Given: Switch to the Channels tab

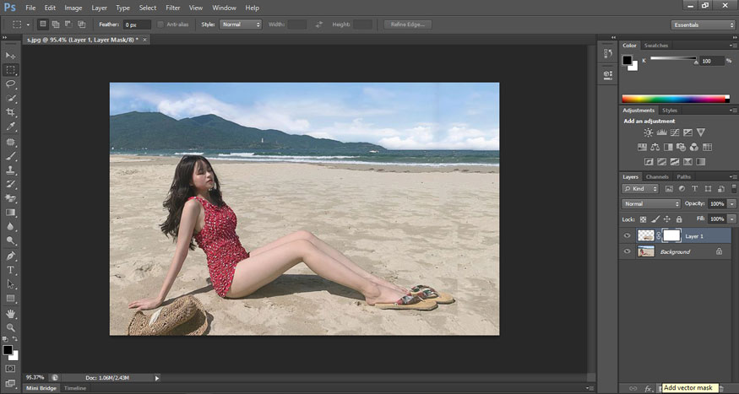Looking at the screenshot, I should click(x=657, y=176).
